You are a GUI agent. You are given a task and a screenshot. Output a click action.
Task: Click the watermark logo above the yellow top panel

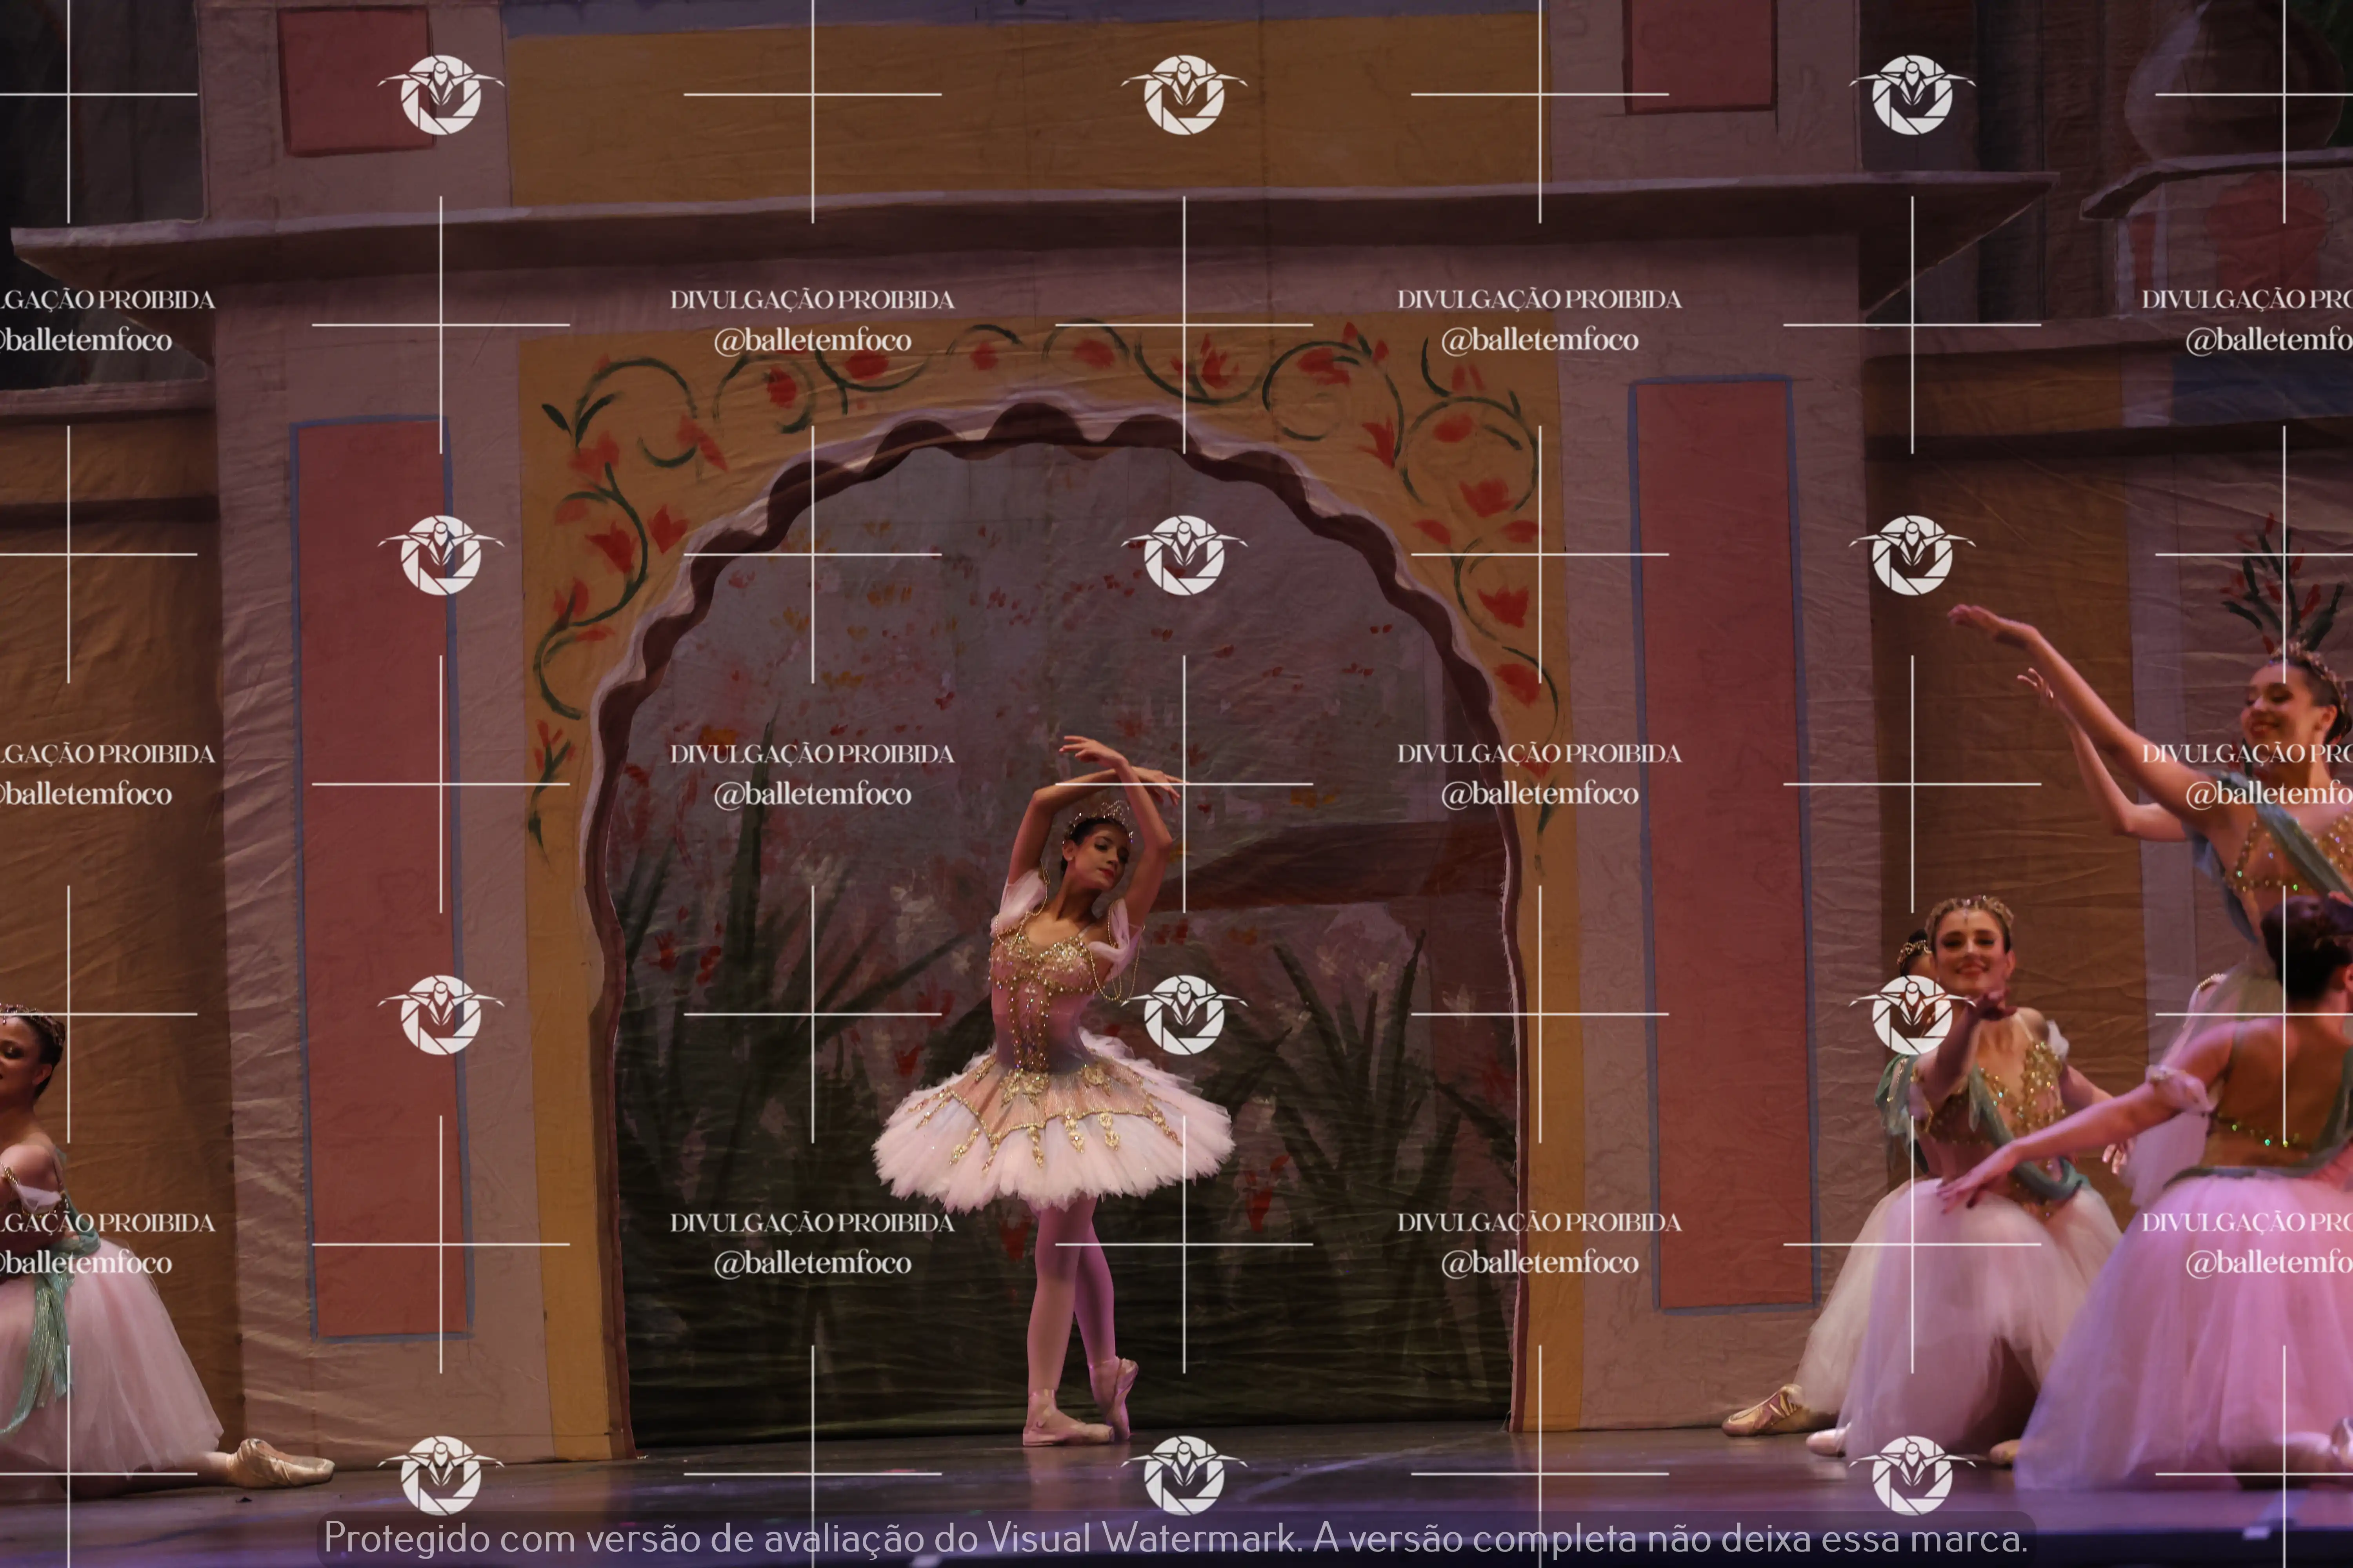click(x=1184, y=94)
